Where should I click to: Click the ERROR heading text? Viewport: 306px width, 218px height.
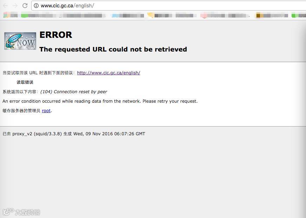(x=56, y=35)
